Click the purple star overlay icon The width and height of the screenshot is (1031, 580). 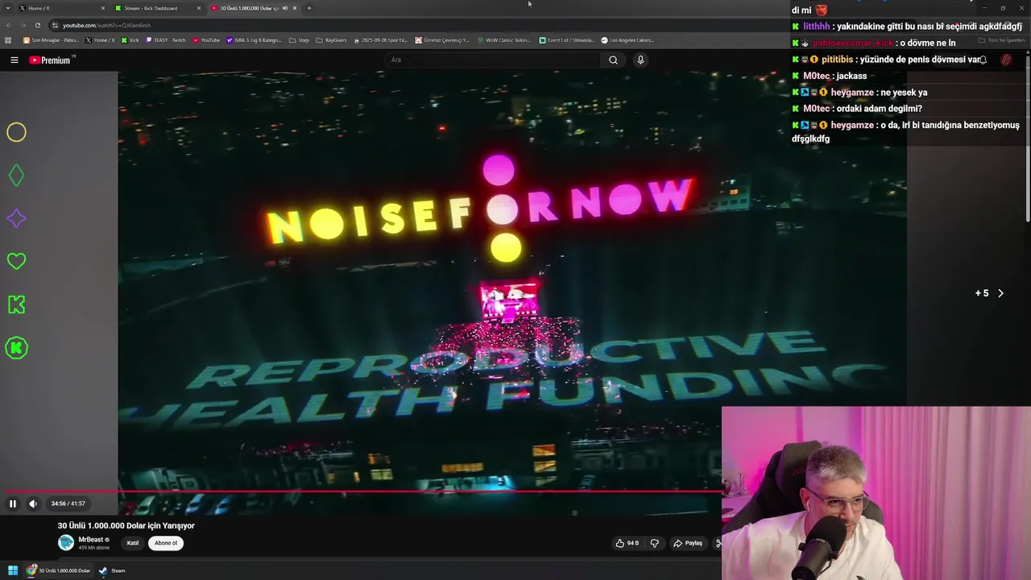click(16, 218)
